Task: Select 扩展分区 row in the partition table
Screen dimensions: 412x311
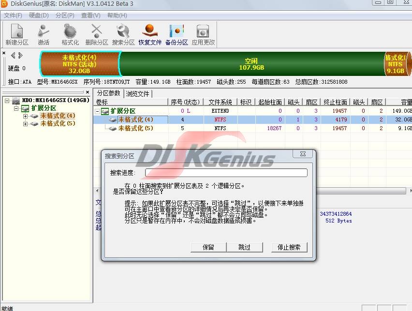Action: (252, 111)
